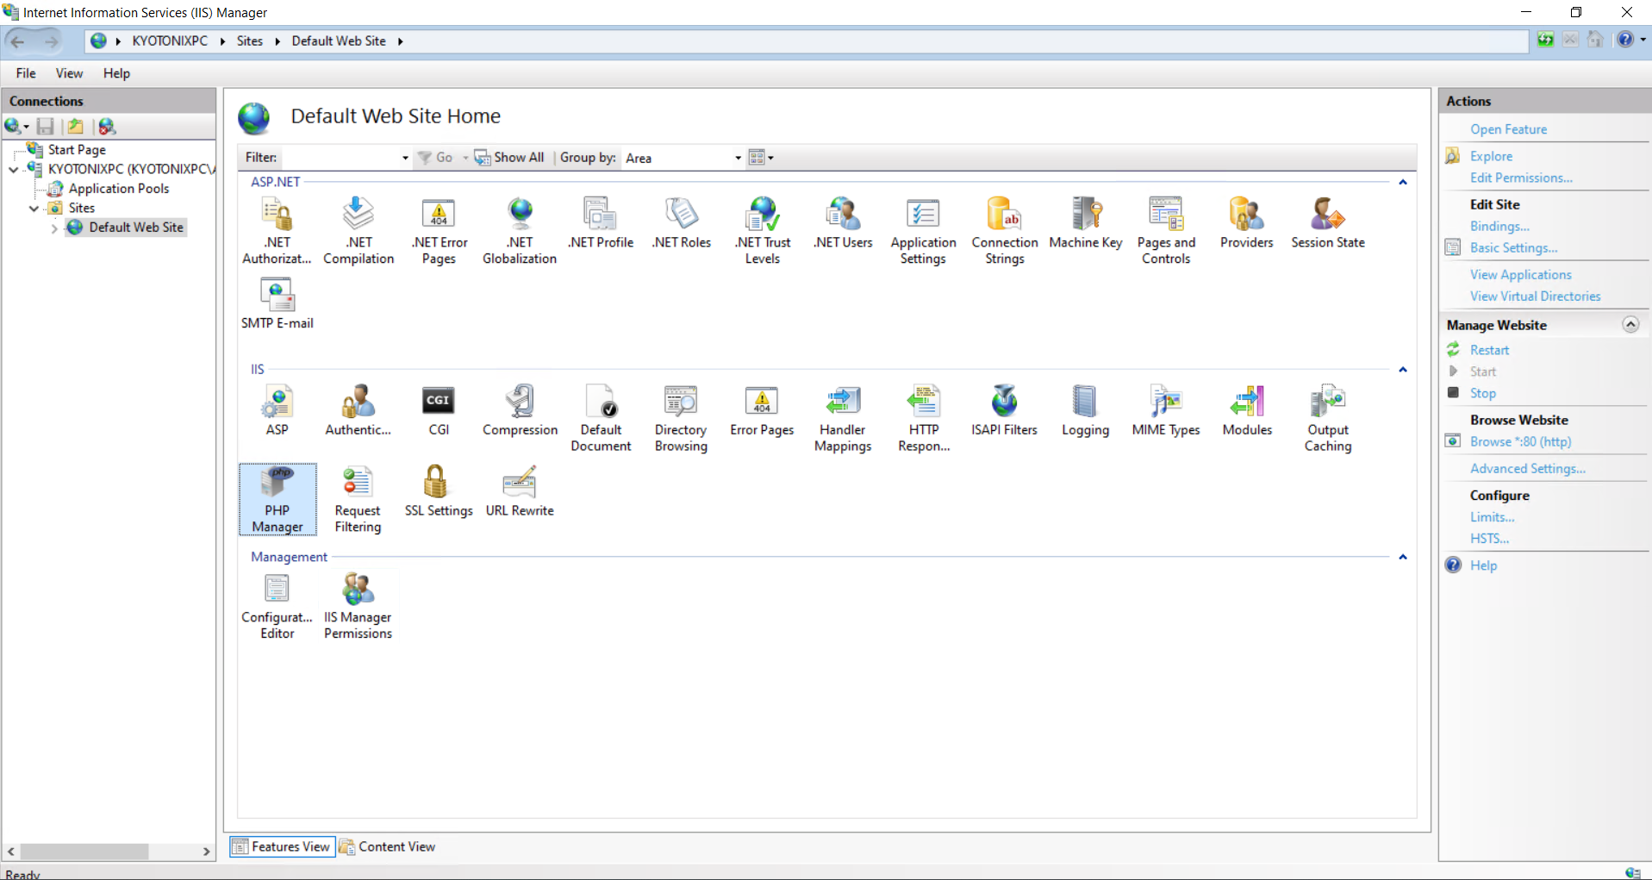Open the Help menu
This screenshot has width=1652, height=880.
116,73
